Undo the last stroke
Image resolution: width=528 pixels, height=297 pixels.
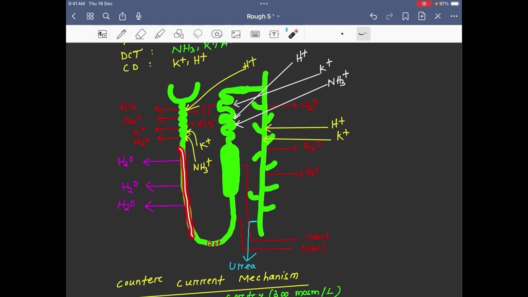(x=373, y=16)
